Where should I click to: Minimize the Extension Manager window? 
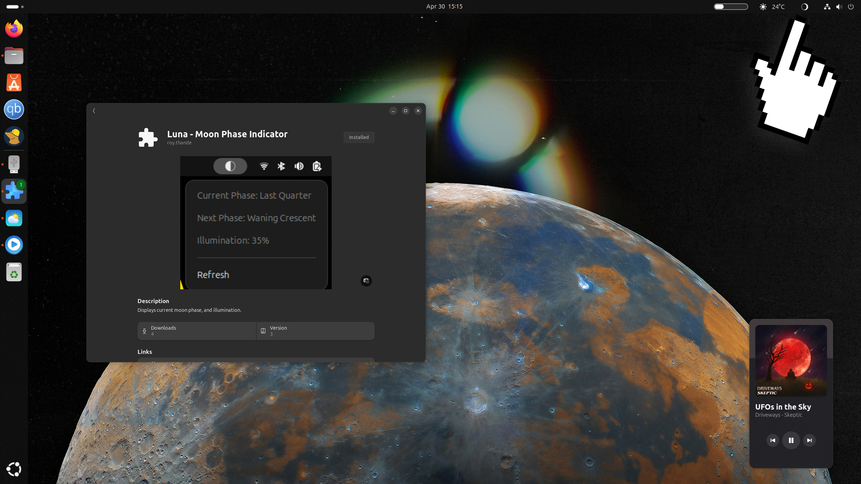click(x=393, y=111)
